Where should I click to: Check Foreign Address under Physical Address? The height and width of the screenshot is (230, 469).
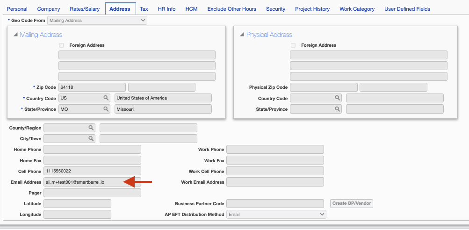point(293,45)
